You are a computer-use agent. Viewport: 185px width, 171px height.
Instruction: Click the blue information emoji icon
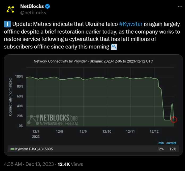click(7, 24)
